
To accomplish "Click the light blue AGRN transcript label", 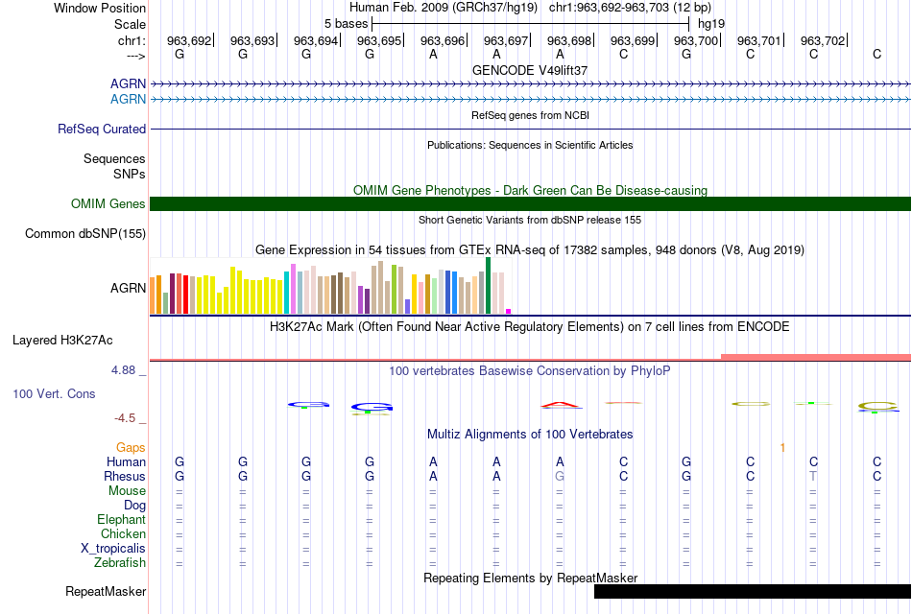I will (x=129, y=99).
